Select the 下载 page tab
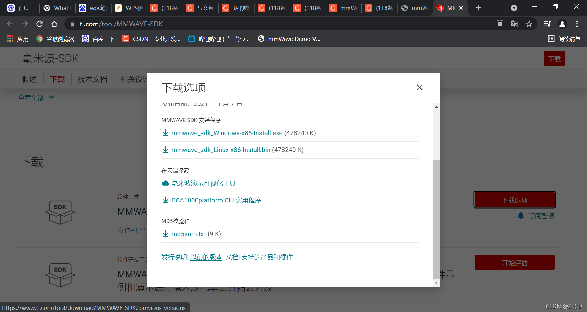The height and width of the screenshot is (312, 587). pyautogui.click(x=57, y=79)
